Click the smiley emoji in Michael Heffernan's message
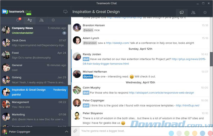The image size is (213, 136). pos(132,77)
